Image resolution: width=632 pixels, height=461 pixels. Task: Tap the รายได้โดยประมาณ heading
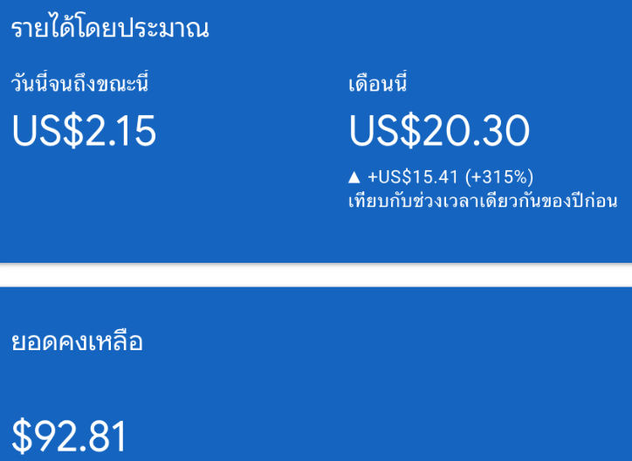pos(110,29)
